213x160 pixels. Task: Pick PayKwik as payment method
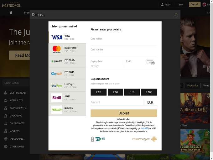67,74
